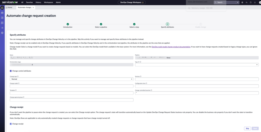The width and height of the screenshot is (261, 132).
Task: Click the completed Introduction step checkmark
Action: click(68, 24)
